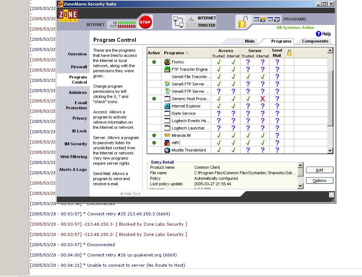Toggle Firefox Access Trusted permission checkmark
362x277 pixels.
point(219,62)
